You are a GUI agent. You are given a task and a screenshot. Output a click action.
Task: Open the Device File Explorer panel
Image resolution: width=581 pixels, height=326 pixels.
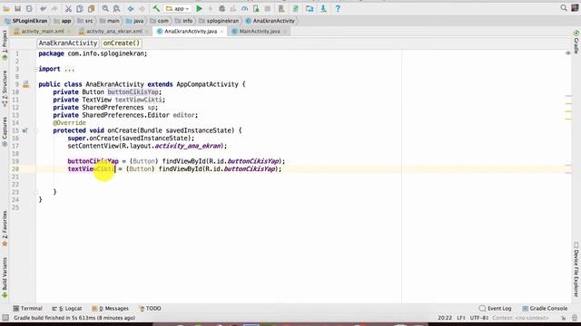coord(576,270)
